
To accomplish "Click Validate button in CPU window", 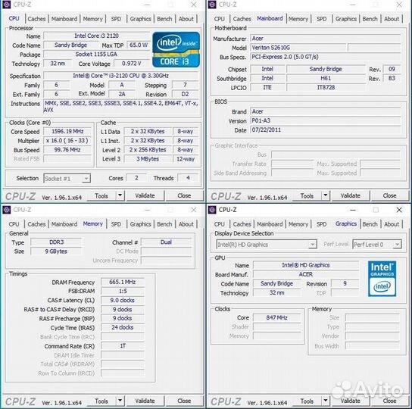I will point(145,196).
